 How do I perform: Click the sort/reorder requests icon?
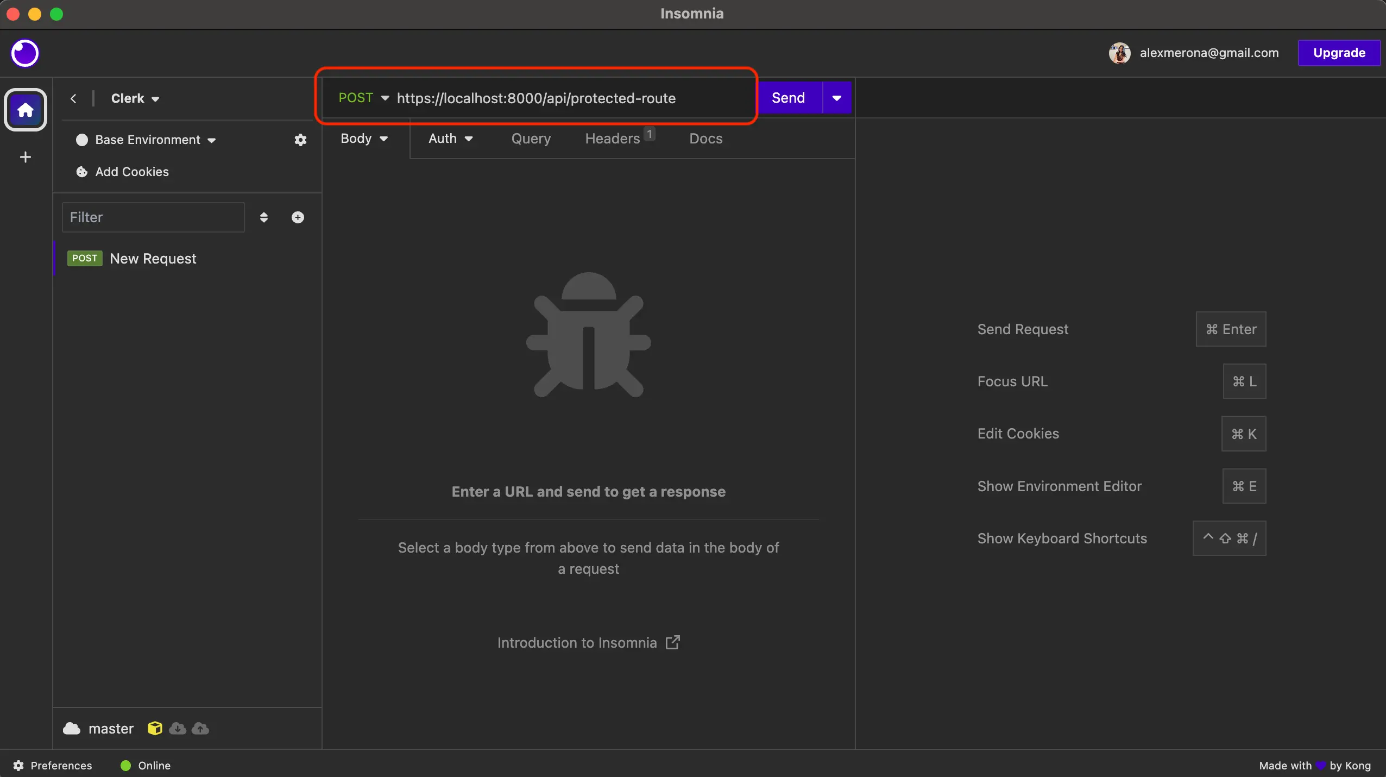[264, 216]
